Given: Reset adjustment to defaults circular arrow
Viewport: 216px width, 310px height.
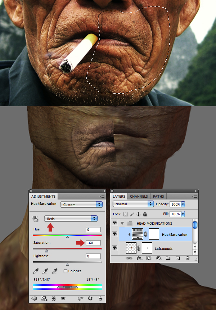Looking at the screenshot, I should point(90,298).
